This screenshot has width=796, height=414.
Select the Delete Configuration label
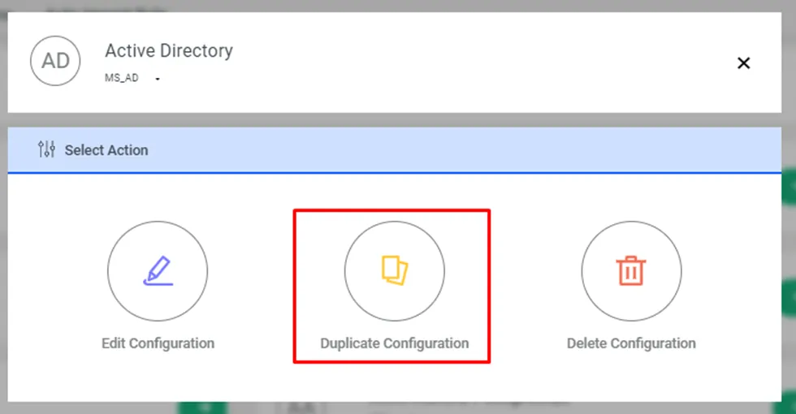click(x=631, y=343)
